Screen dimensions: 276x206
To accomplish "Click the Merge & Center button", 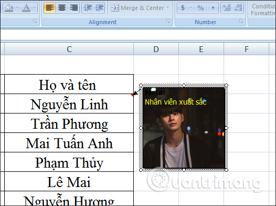I will pos(137,8).
